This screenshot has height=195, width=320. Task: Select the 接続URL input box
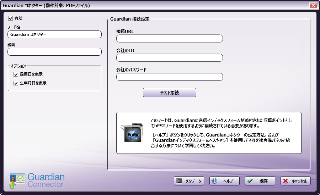[169, 38]
